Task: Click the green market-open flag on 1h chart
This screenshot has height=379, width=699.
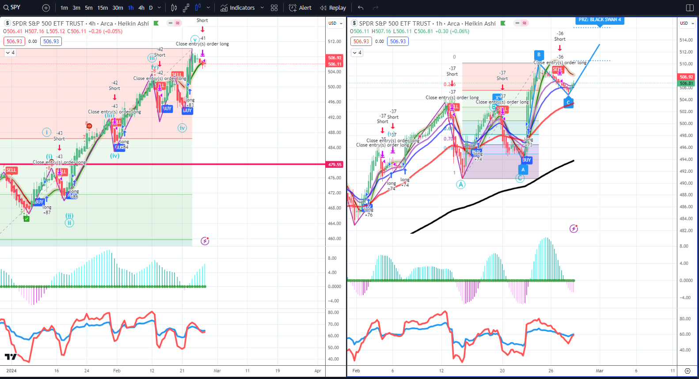Action: point(503,23)
